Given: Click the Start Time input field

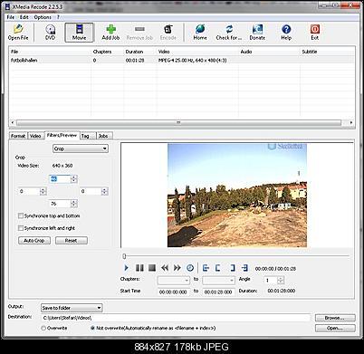Looking at the screenshot, I should pyautogui.click(x=174, y=292).
